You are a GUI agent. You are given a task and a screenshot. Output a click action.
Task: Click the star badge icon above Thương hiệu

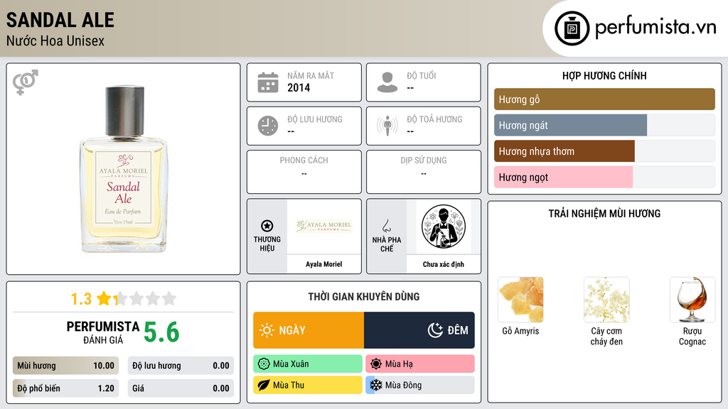click(267, 226)
